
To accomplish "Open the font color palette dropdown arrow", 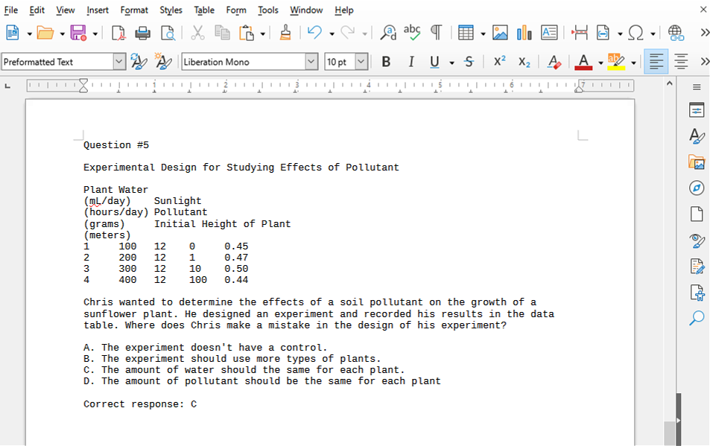I will tap(600, 63).
